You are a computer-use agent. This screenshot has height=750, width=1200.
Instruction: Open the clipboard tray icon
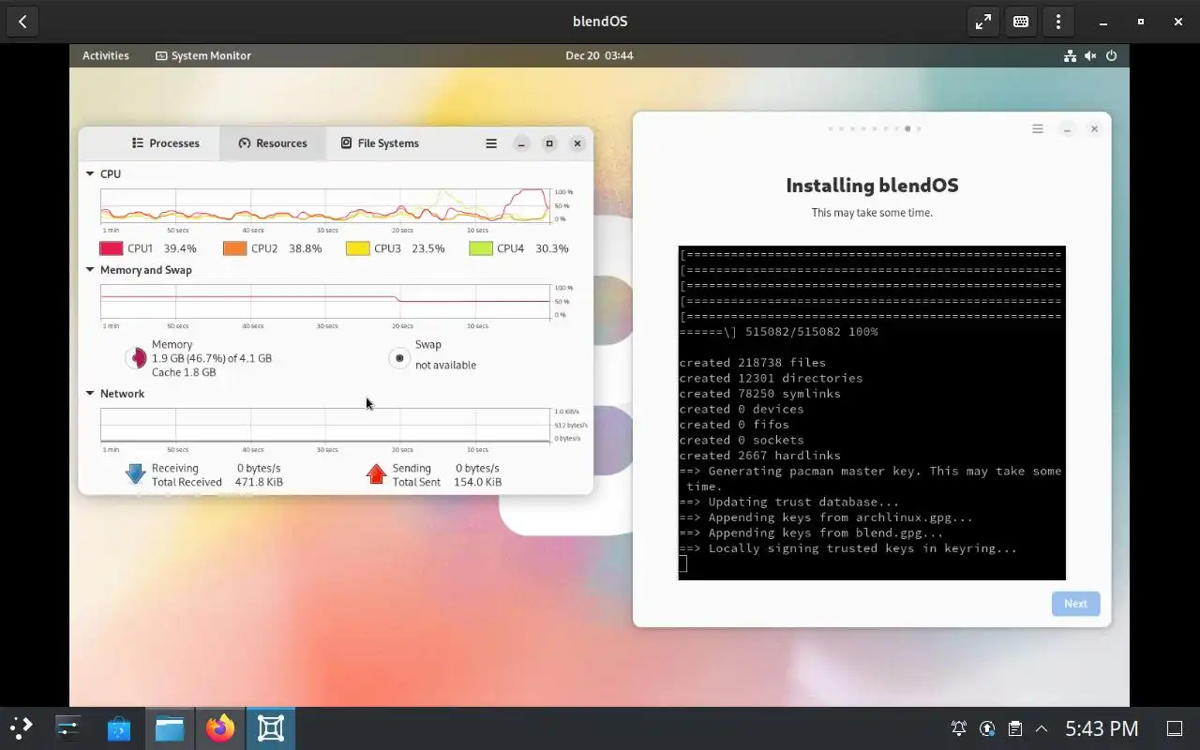point(1014,728)
